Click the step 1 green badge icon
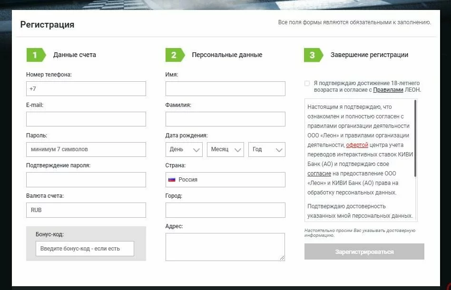This screenshot has width=451, height=290. pos(35,55)
